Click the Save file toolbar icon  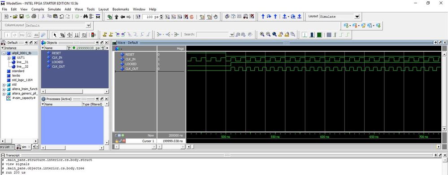pyautogui.click(x=22, y=17)
